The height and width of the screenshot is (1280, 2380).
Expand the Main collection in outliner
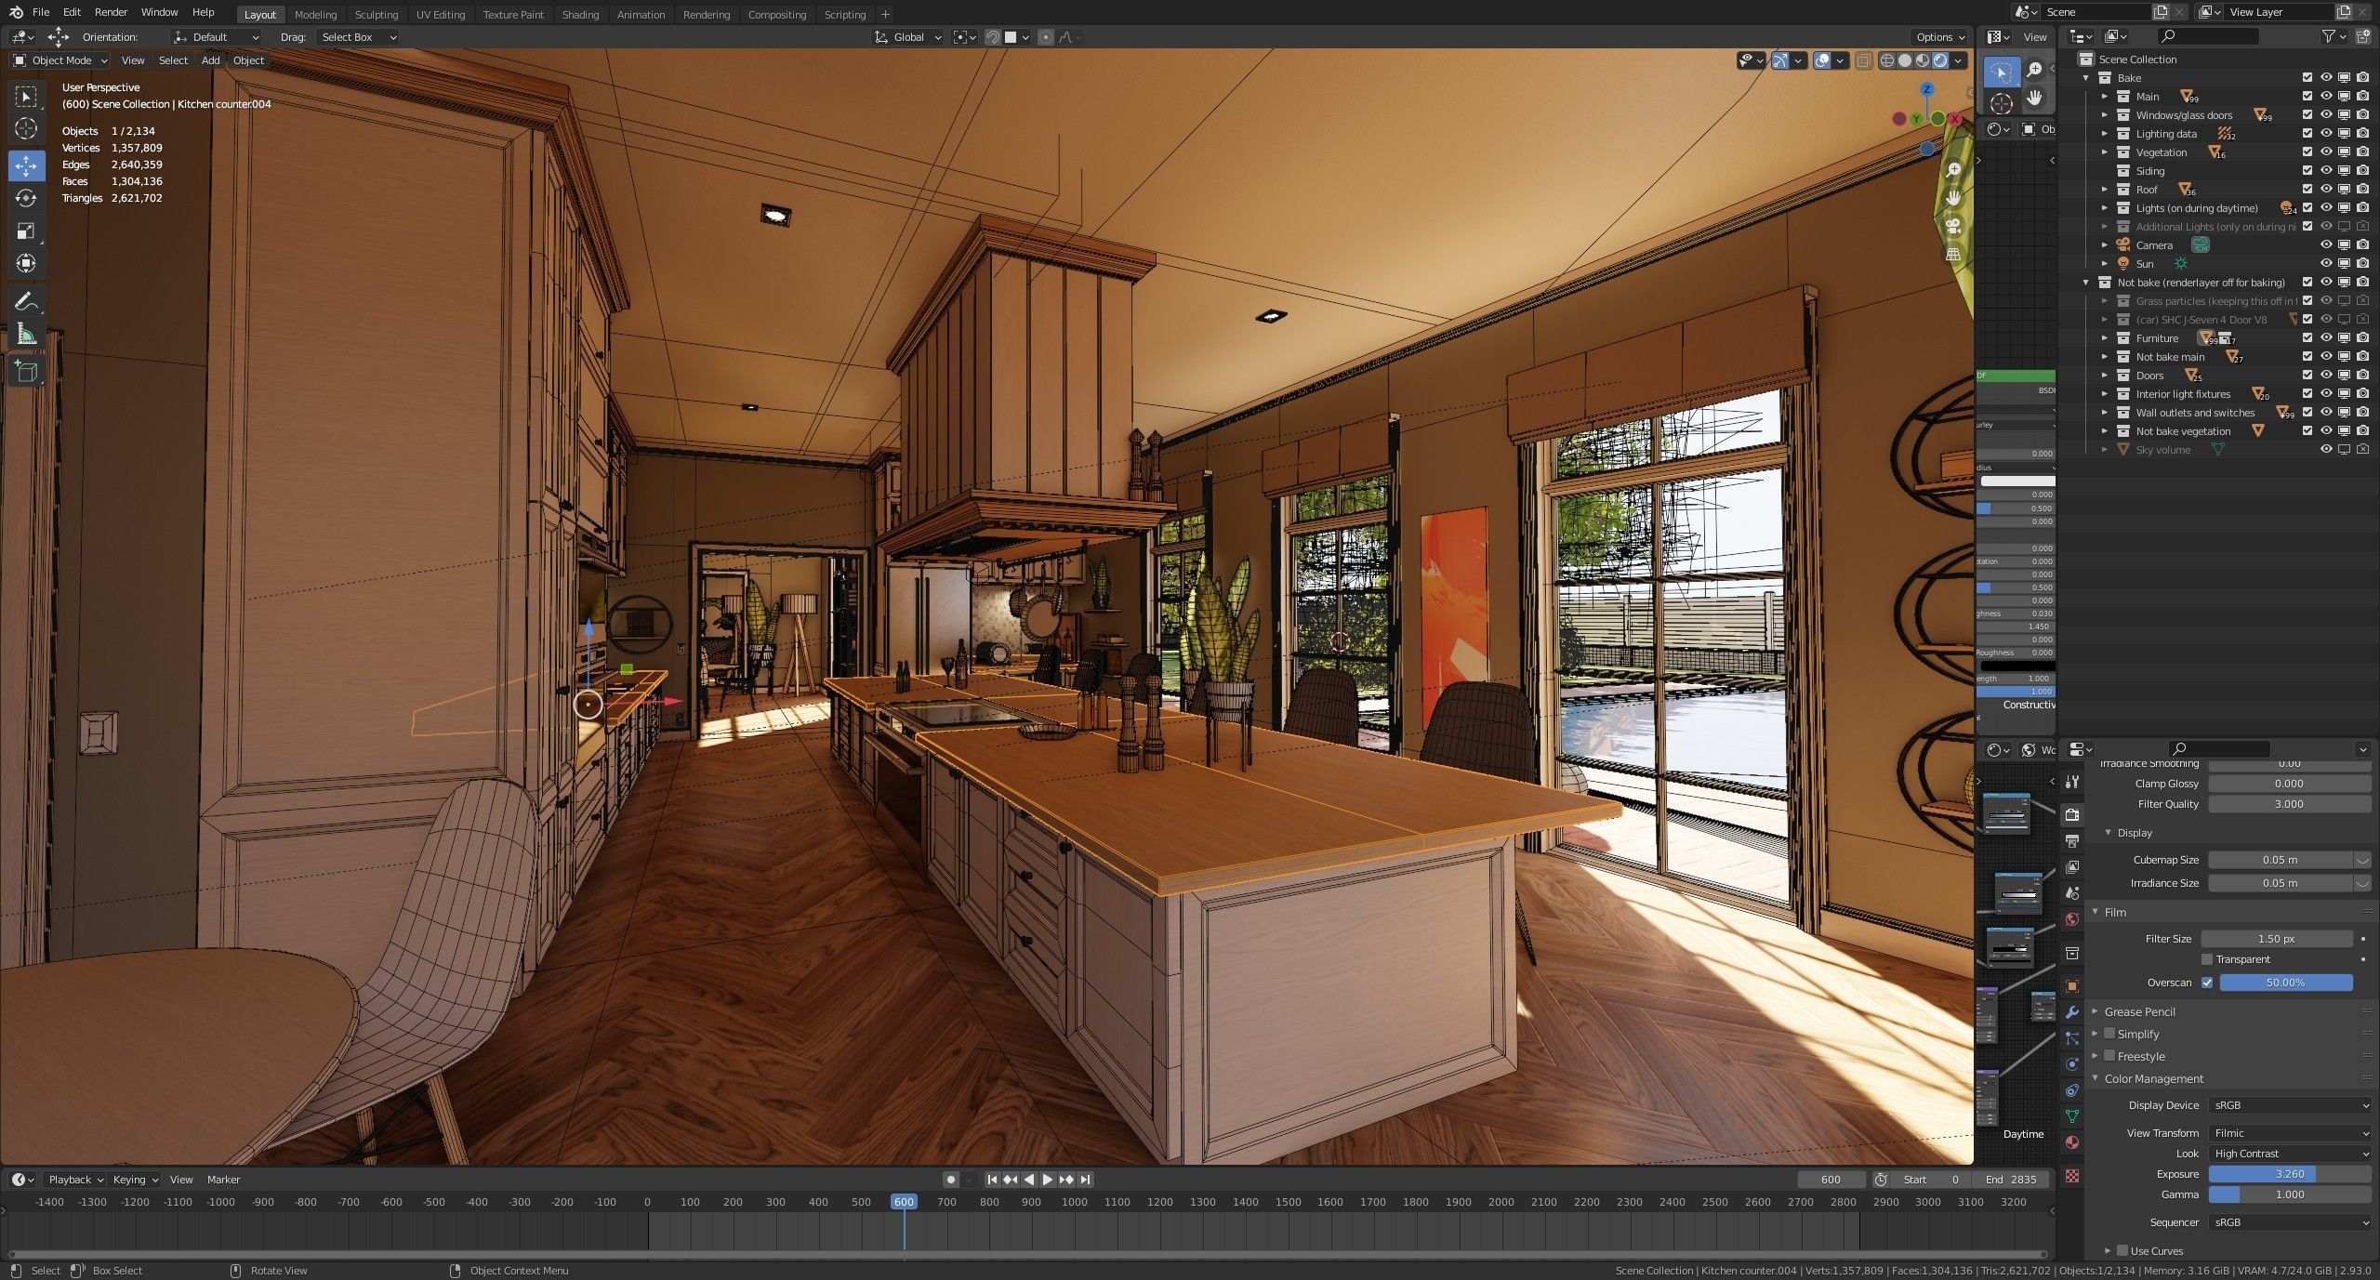[x=2105, y=97]
